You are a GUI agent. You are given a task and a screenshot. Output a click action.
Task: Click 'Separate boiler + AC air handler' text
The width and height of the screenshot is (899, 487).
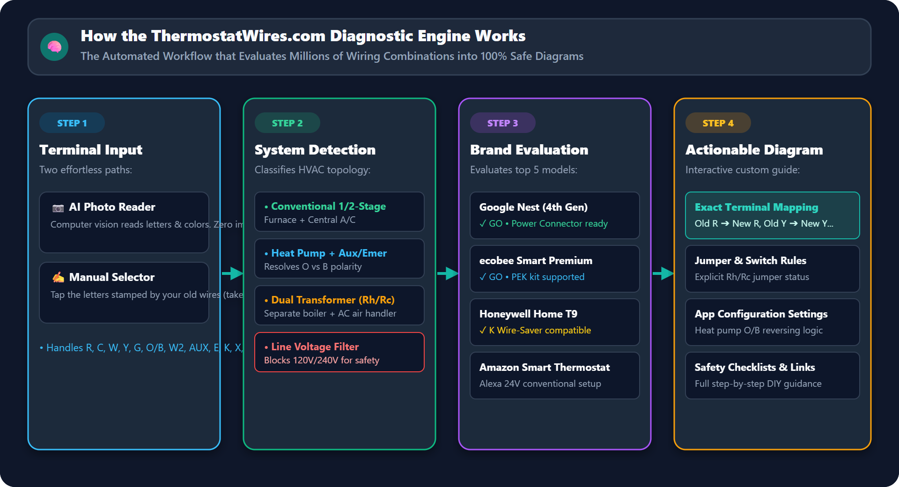tap(330, 314)
